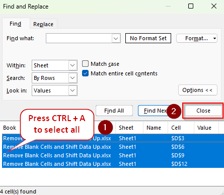Click the Close button
224x195 pixels.
pos(203,111)
